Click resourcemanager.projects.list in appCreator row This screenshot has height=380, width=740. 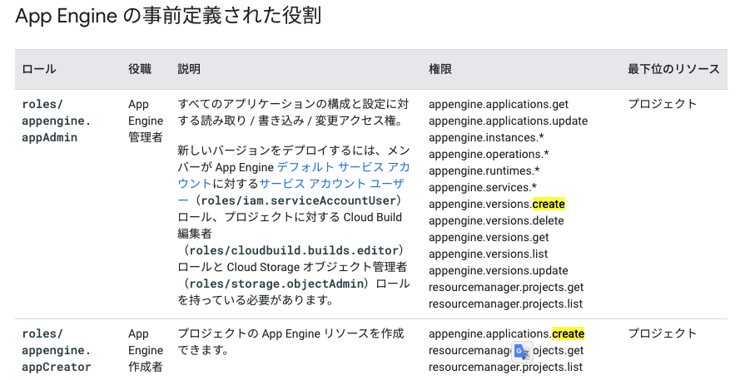coord(505,367)
